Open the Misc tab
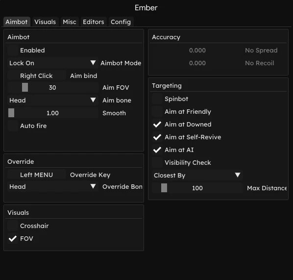This screenshot has width=293, height=280. [70, 22]
